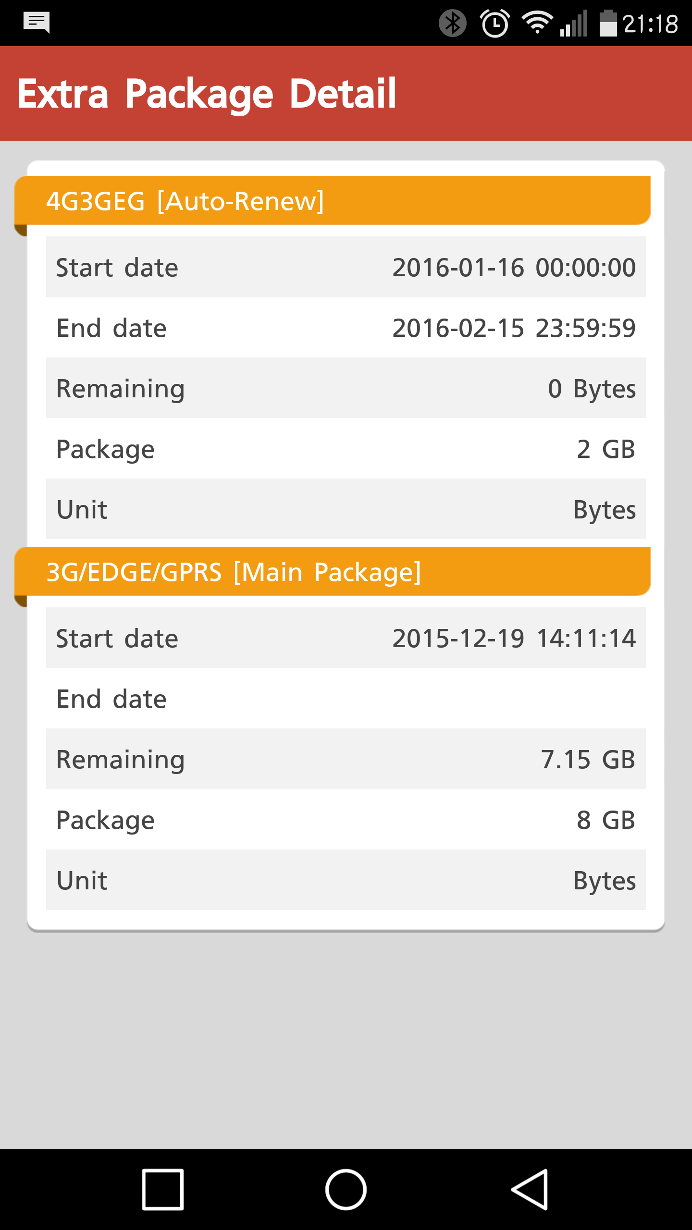Tap the alarm clock status icon
Viewport: 692px width, 1230px height.
494,23
